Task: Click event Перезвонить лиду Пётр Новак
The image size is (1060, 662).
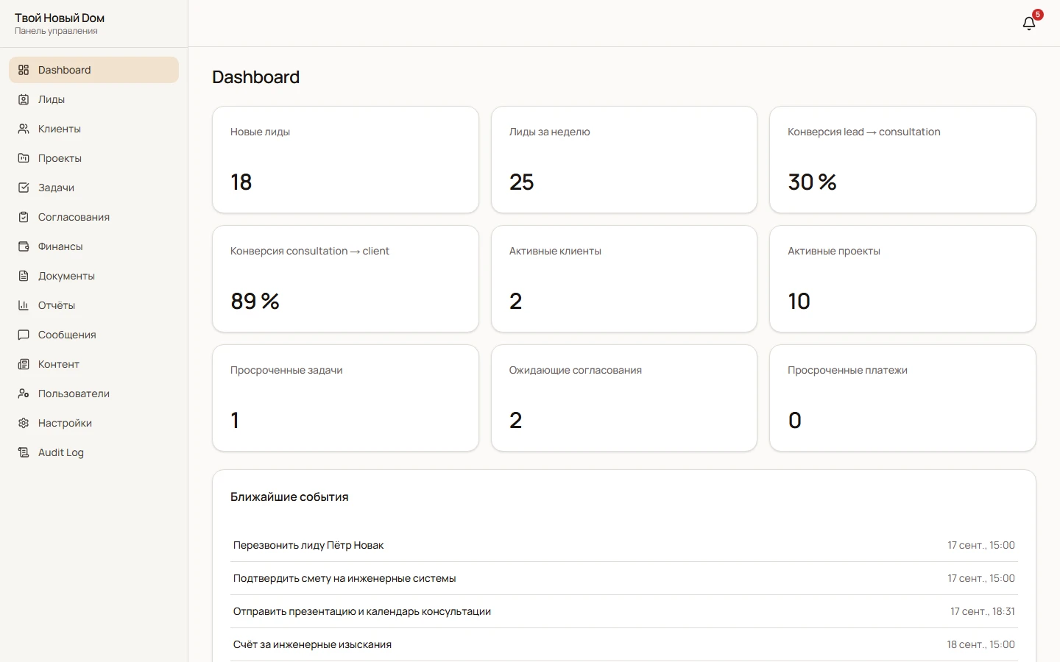Action: [x=624, y=545]
